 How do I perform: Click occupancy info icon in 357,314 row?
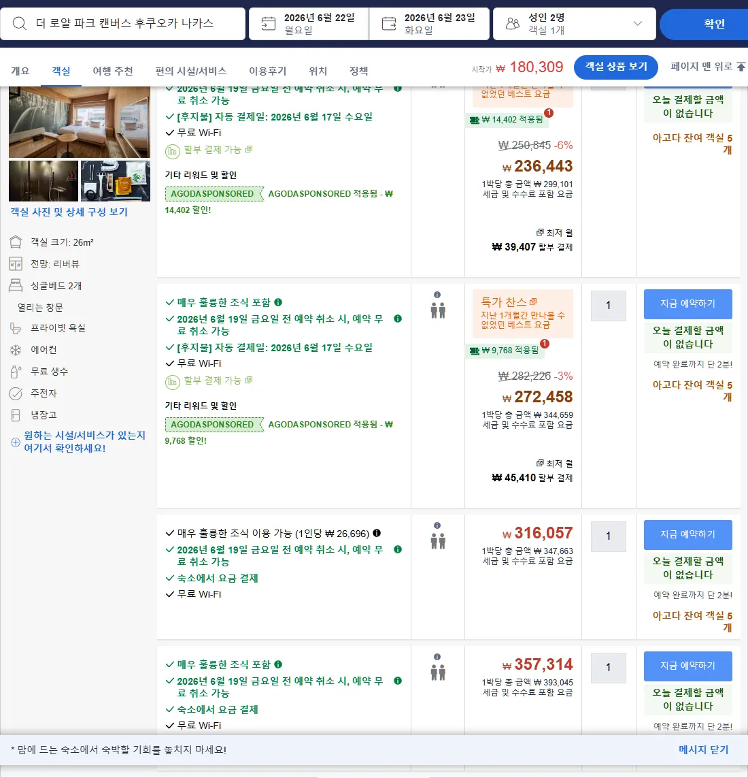(x=437, y=657)
